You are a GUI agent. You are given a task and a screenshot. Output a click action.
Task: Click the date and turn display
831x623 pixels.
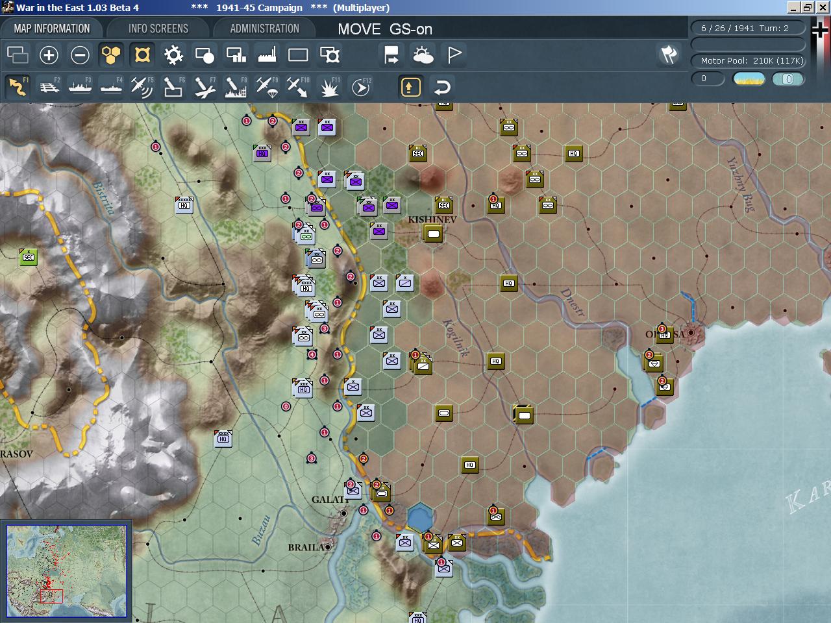(x=747, y=28)
